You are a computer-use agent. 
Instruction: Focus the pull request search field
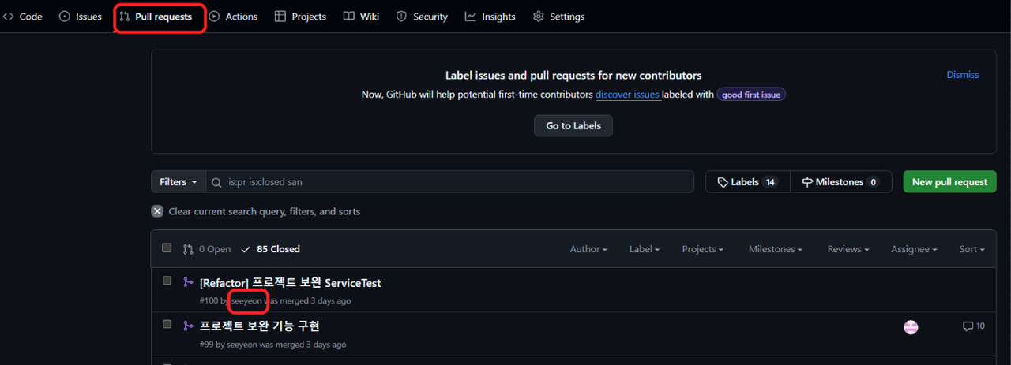click(x=450, y=182)
